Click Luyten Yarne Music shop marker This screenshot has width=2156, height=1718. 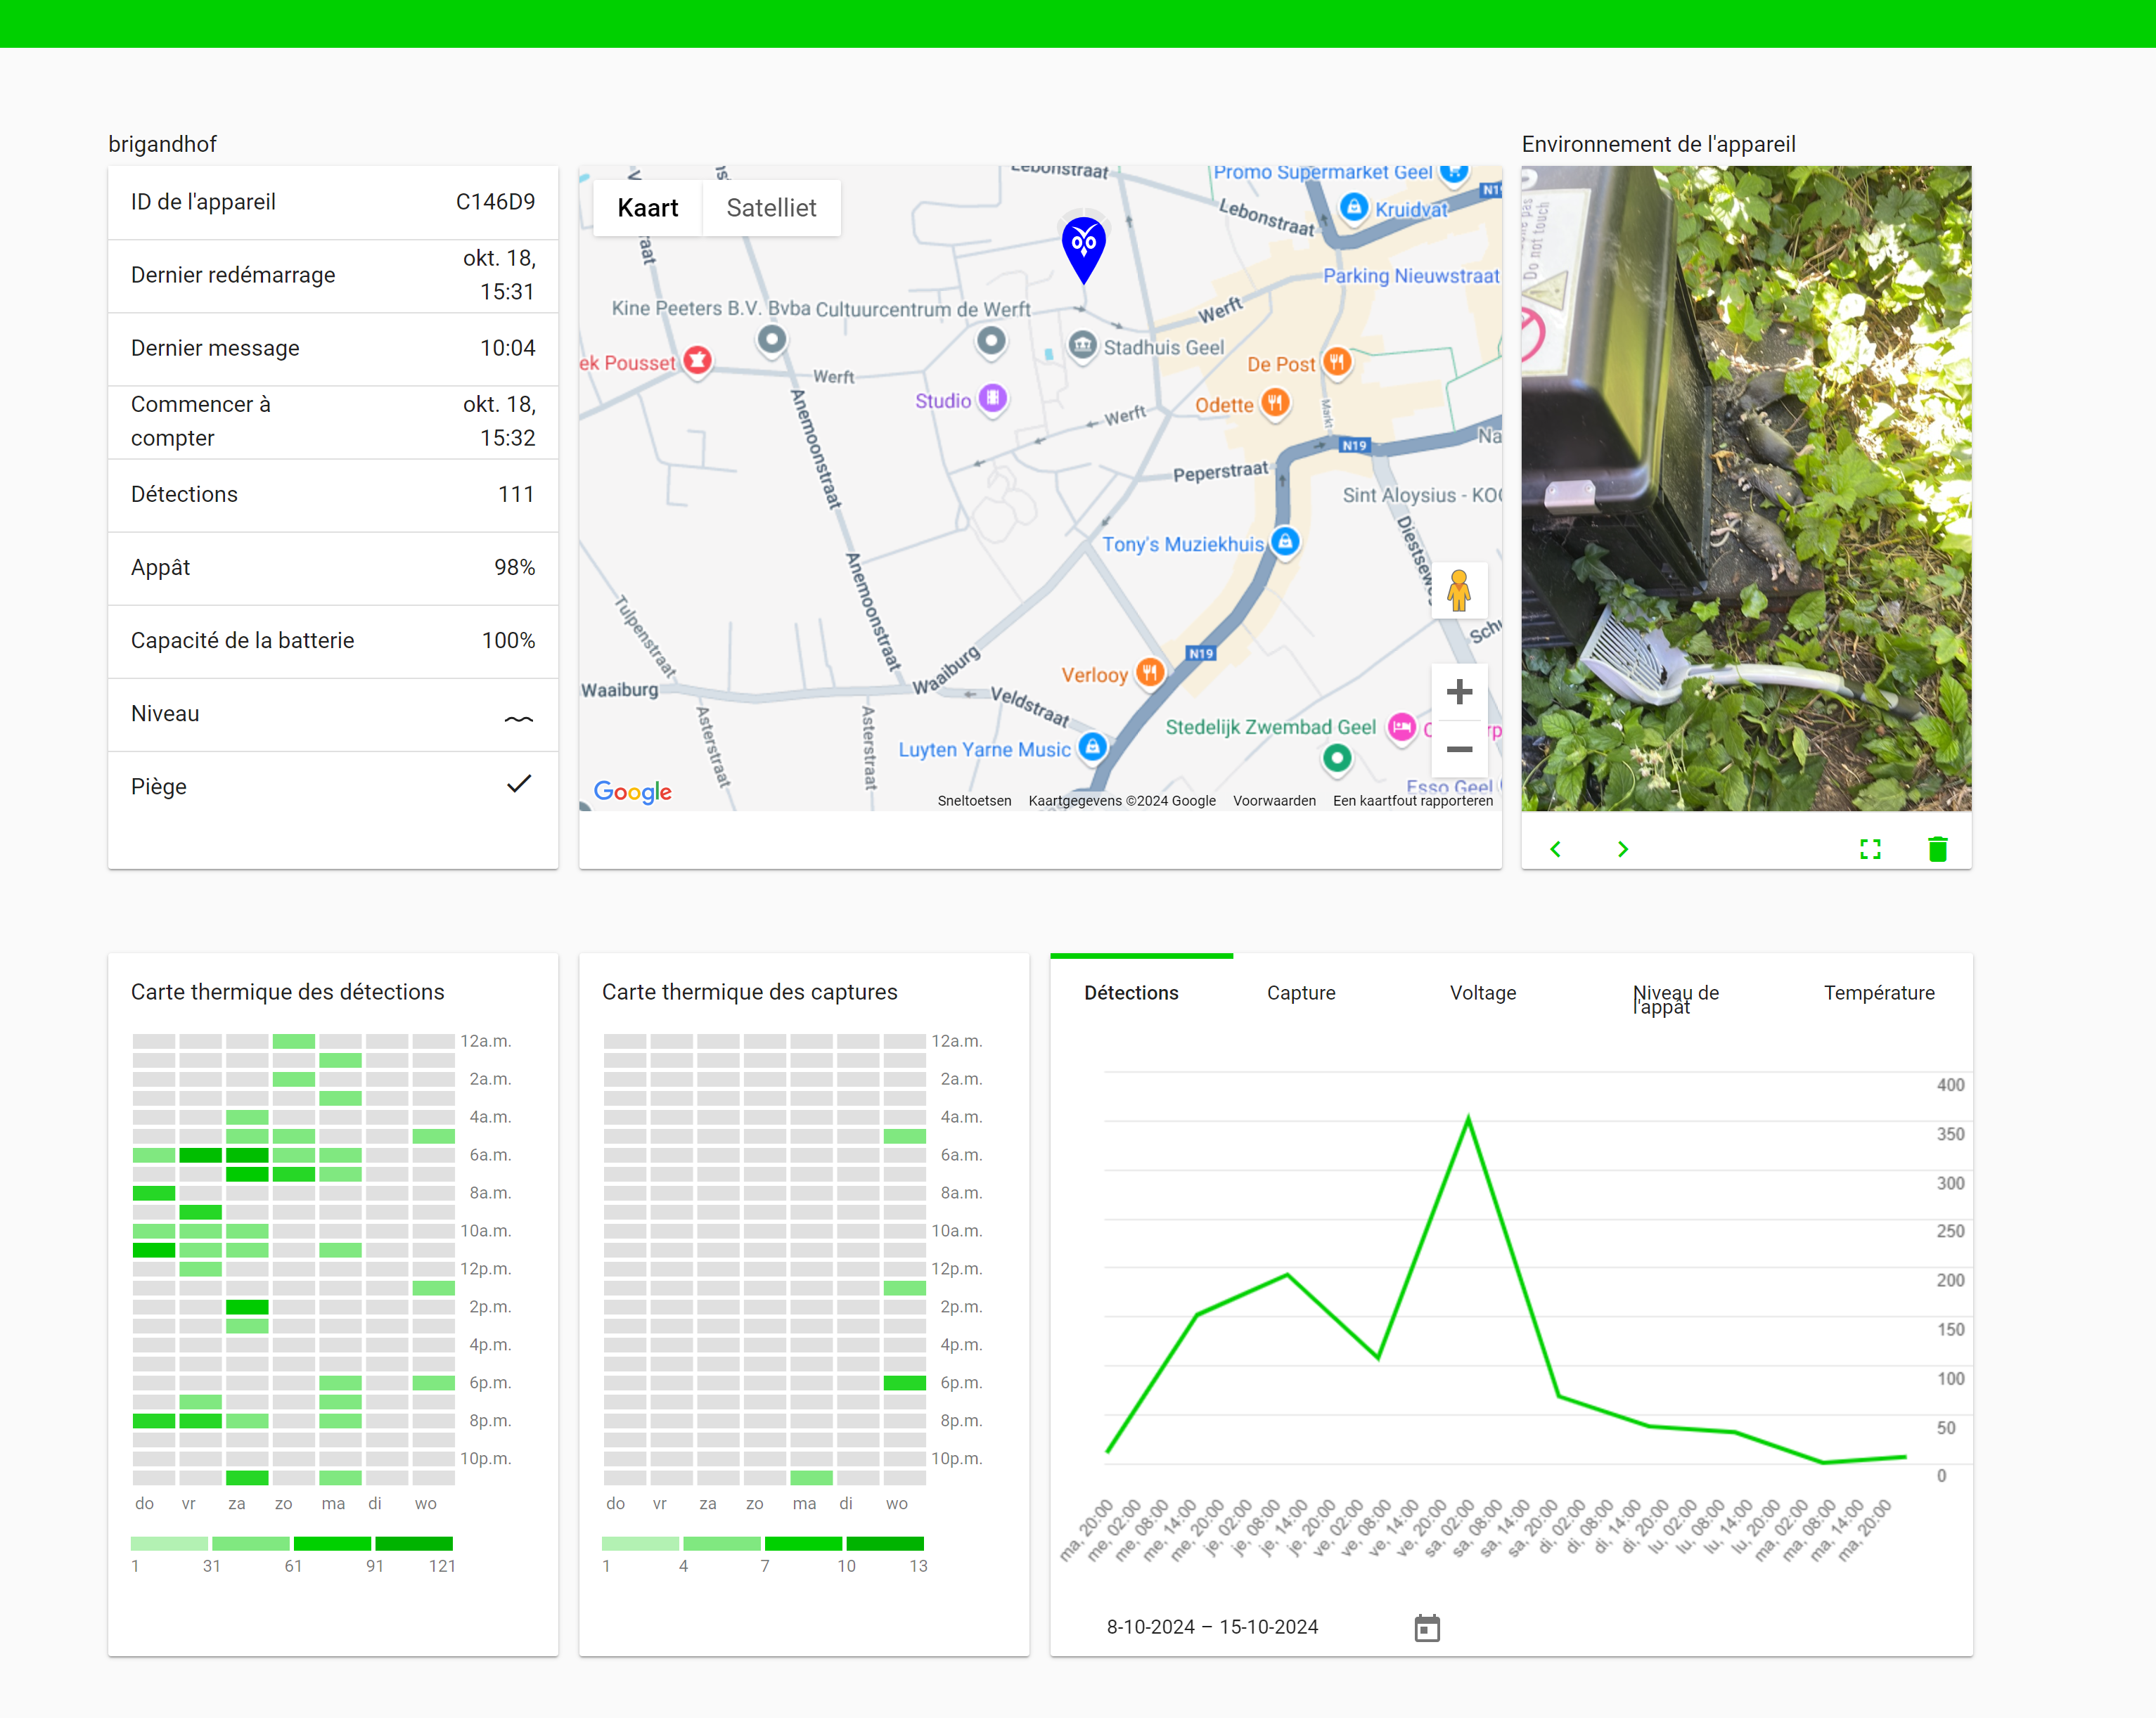(1093, 747)
